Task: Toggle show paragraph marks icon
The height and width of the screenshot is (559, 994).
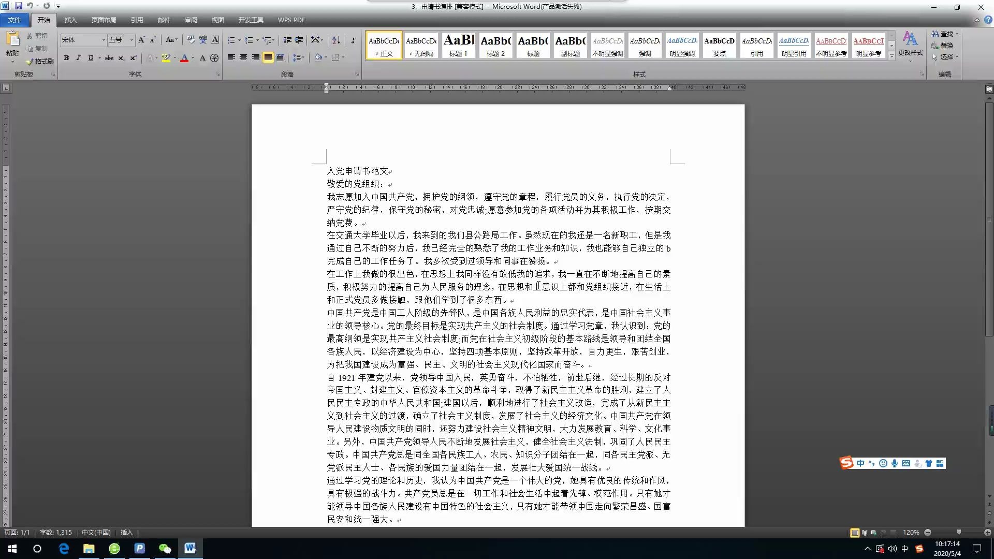Action: point(354,40)
